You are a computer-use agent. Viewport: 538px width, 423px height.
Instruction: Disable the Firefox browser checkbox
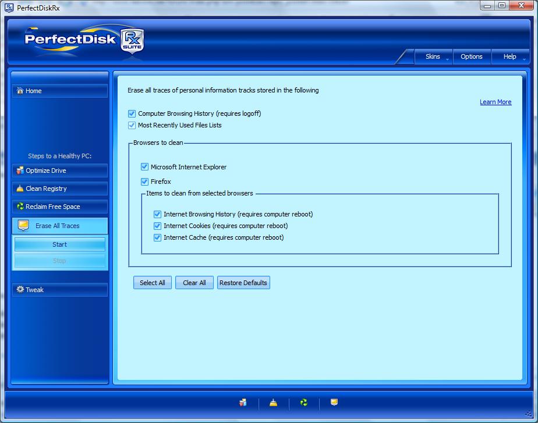144,181
